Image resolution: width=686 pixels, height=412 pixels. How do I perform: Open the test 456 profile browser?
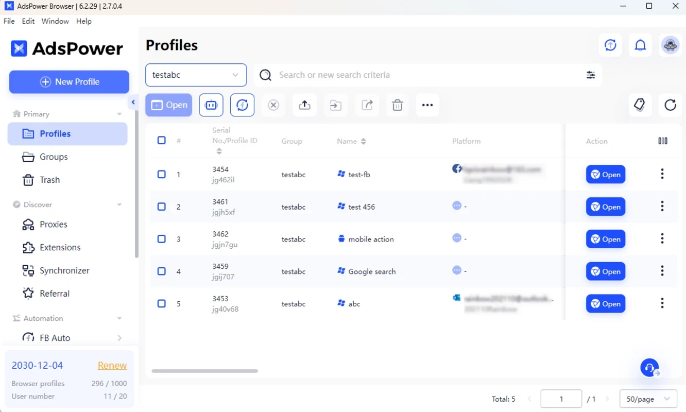point(606,207)
